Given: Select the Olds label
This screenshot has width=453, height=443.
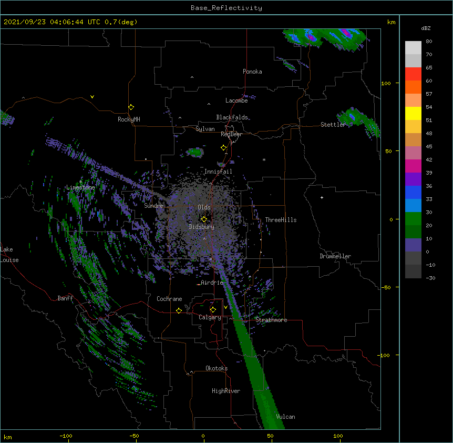Looking at the screenshot, I should (x=204, y=207).
